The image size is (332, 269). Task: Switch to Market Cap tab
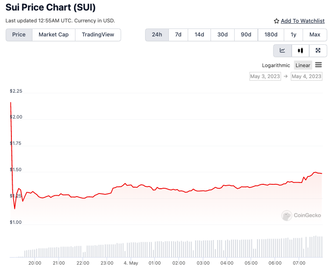coord(54,35)
